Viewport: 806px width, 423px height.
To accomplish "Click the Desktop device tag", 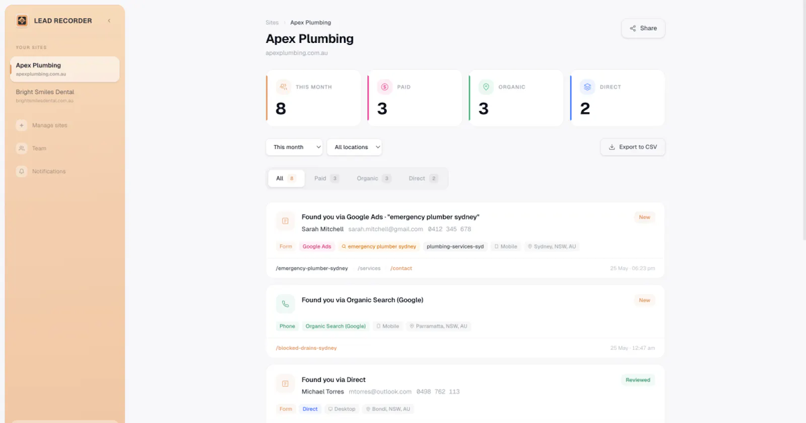I will tap(342, 409).
